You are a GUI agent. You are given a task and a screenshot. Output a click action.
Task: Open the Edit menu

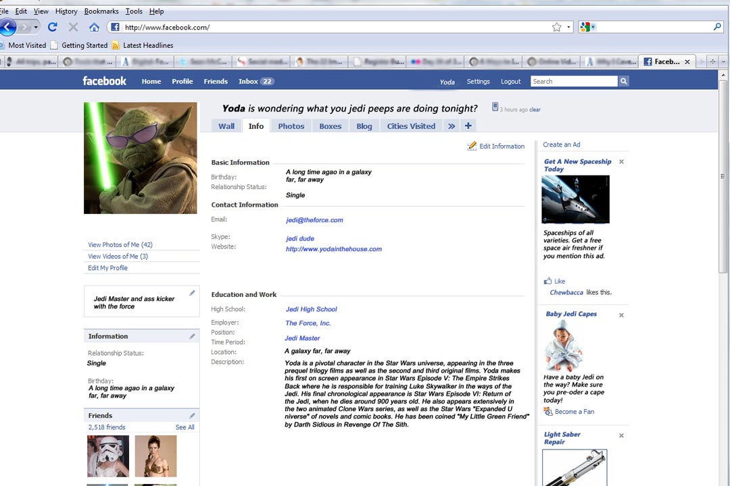click(21, 11)
